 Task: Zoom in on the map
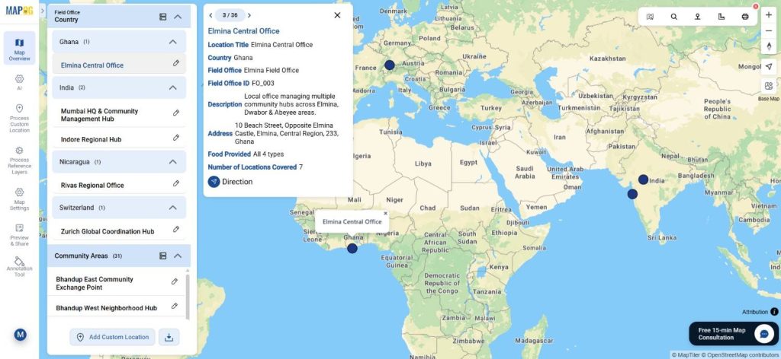[x=769, y=15]
